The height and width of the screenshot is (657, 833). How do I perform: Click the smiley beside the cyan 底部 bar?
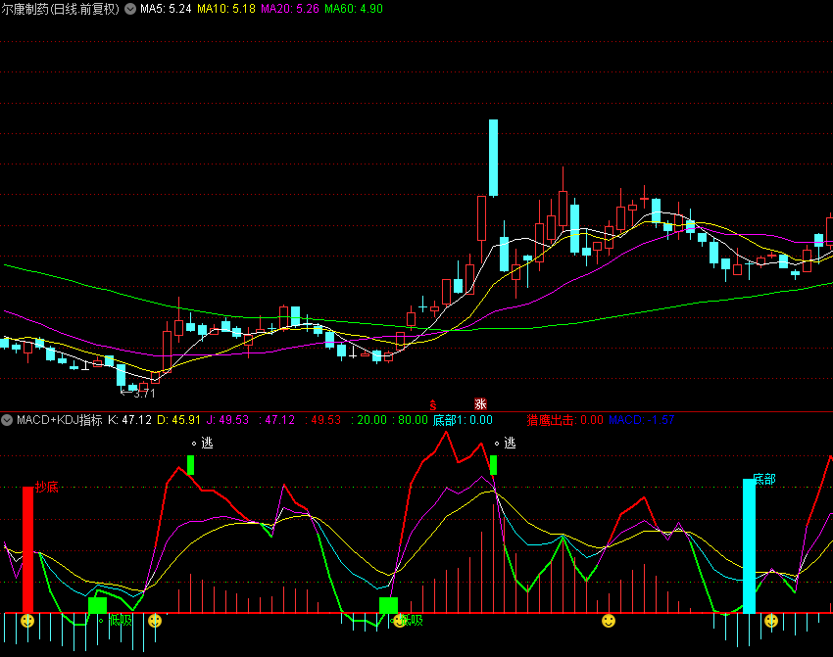[x=771, y=620]
